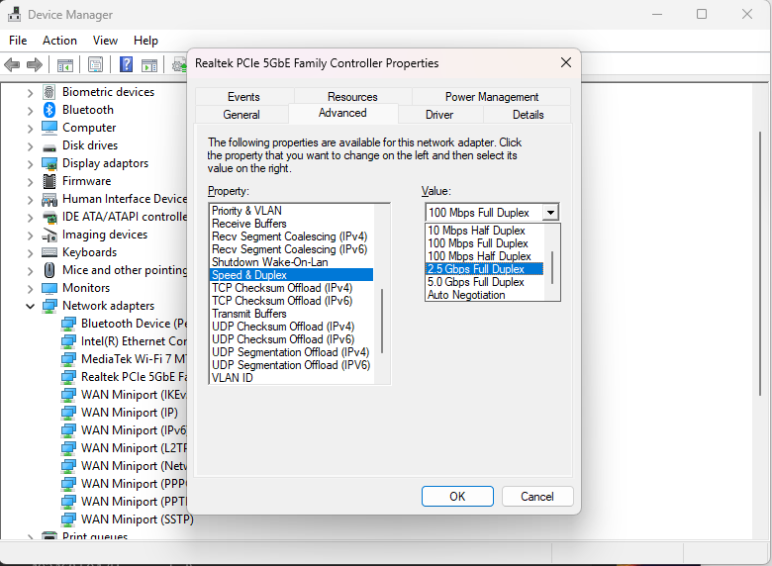Open the Speed & Duplex Value dropdown arrow

click(550, 213)
